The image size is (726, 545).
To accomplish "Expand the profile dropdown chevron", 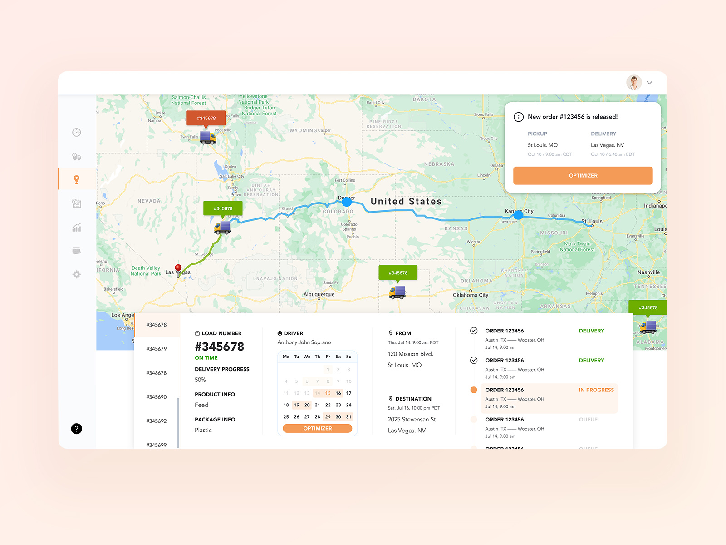I will pyautogui.click(x=649, y=83).
